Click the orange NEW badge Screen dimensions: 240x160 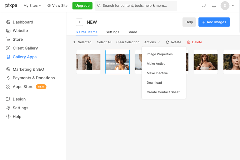click(x=41, y=87)
